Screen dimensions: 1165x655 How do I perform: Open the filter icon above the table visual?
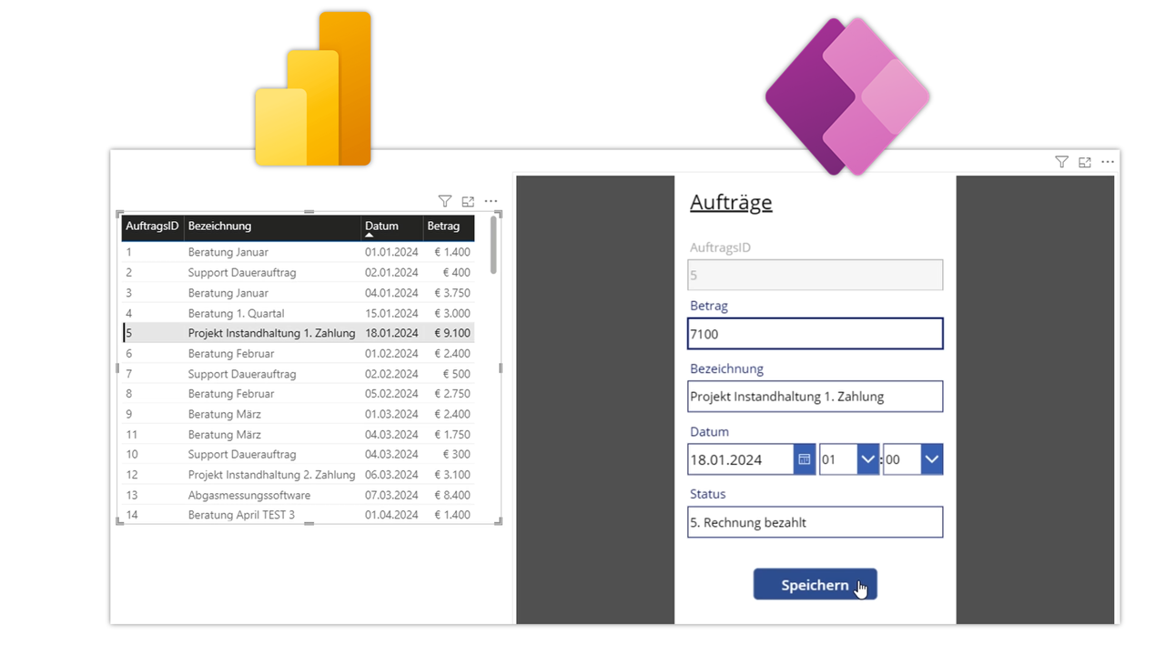click(444, 201)
